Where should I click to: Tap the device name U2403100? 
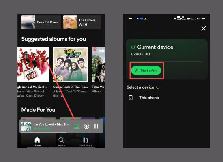(x=140, y=54)
